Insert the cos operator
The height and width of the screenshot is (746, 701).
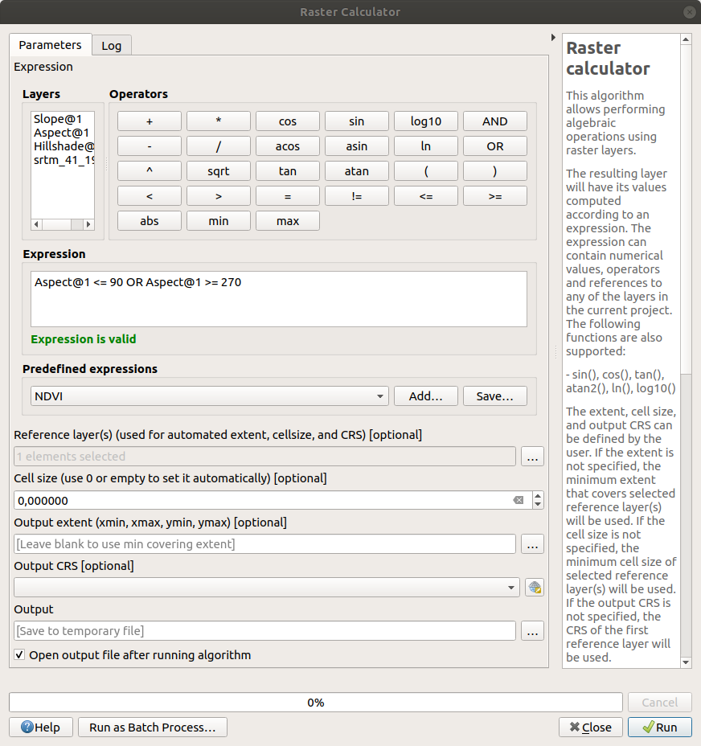tap(287, 121)
